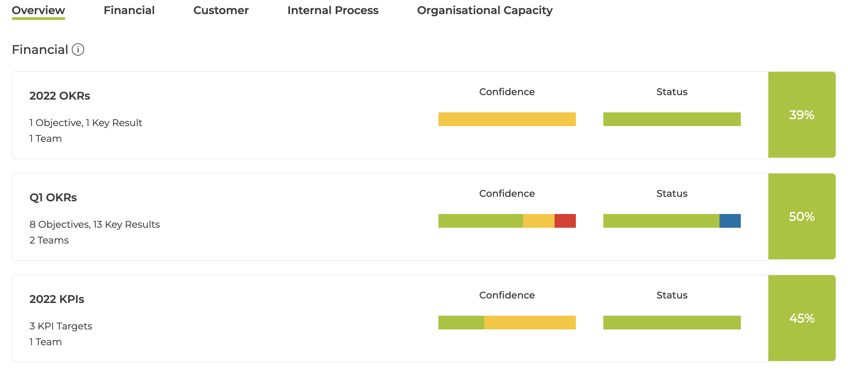This screenshot has width=848, height=371.
Task: Open the Q1 OKRs title
Action: (x=53, y=198)
